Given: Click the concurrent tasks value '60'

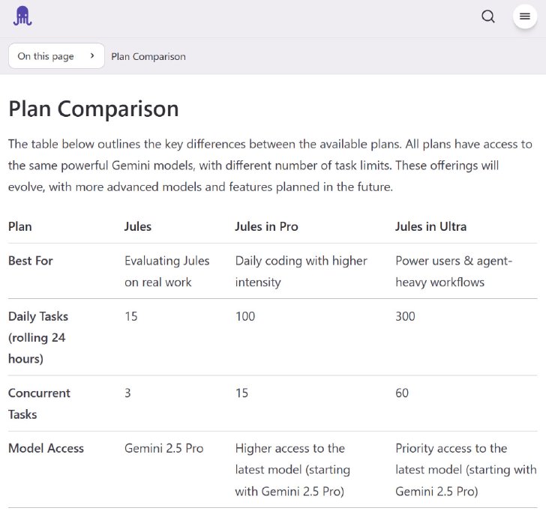Looking at the screenshot, I should 402,393.
